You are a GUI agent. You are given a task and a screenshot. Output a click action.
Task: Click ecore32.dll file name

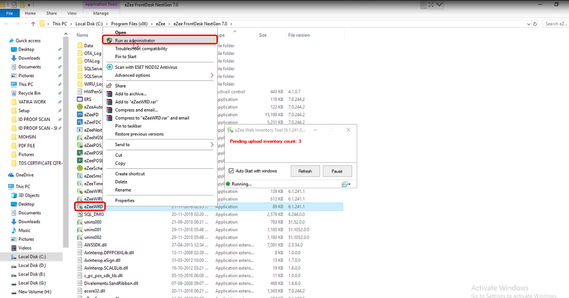tap(95, 291)
